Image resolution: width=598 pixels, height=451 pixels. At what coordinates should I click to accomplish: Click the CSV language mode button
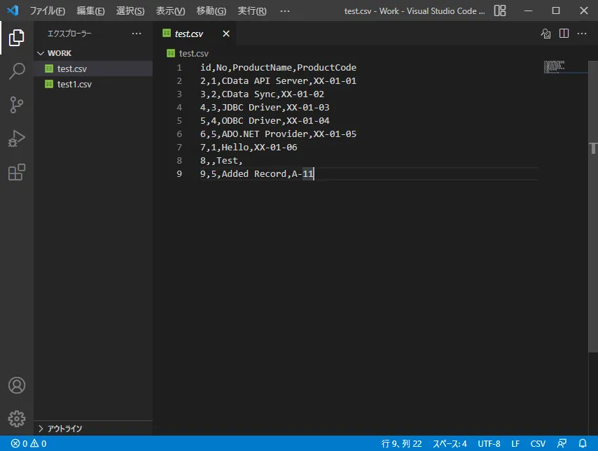pos(538,443)
